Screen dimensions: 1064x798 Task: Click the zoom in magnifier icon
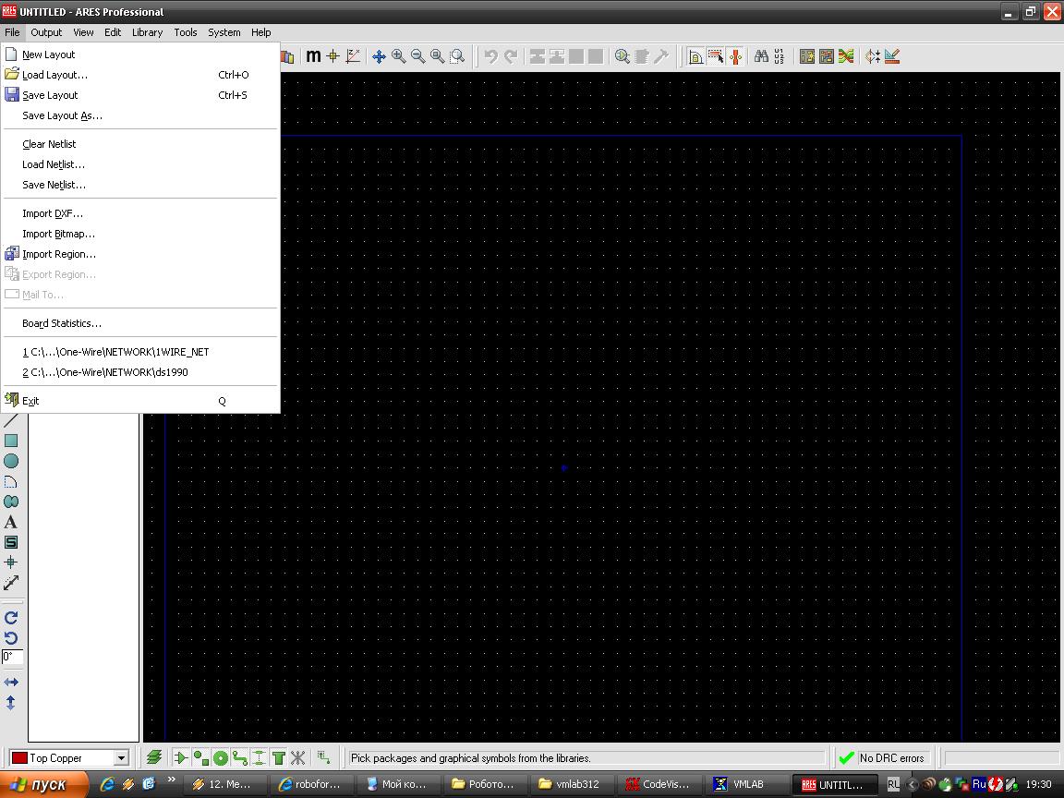(398, 56)
